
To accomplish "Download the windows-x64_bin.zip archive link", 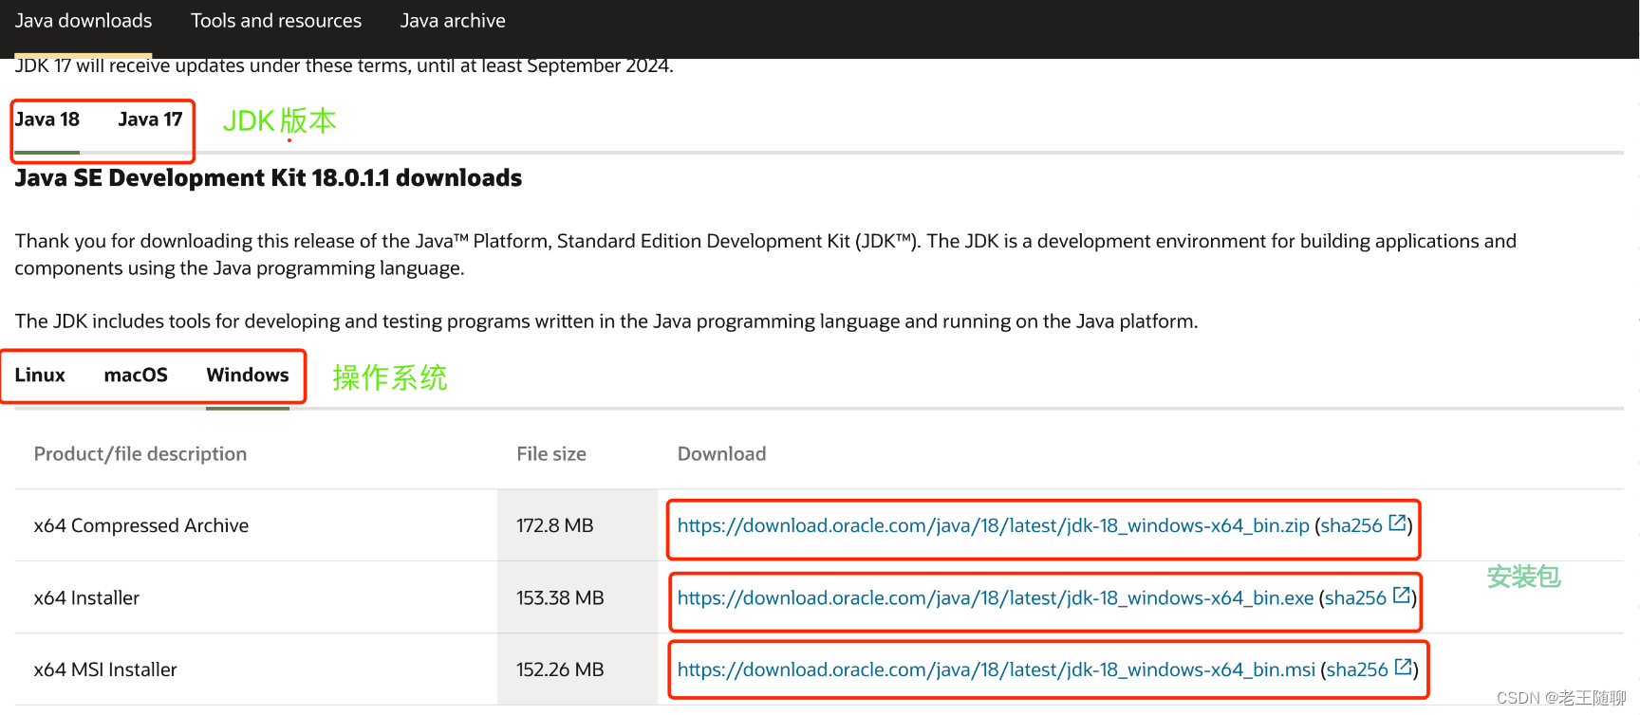I will 994,525.
